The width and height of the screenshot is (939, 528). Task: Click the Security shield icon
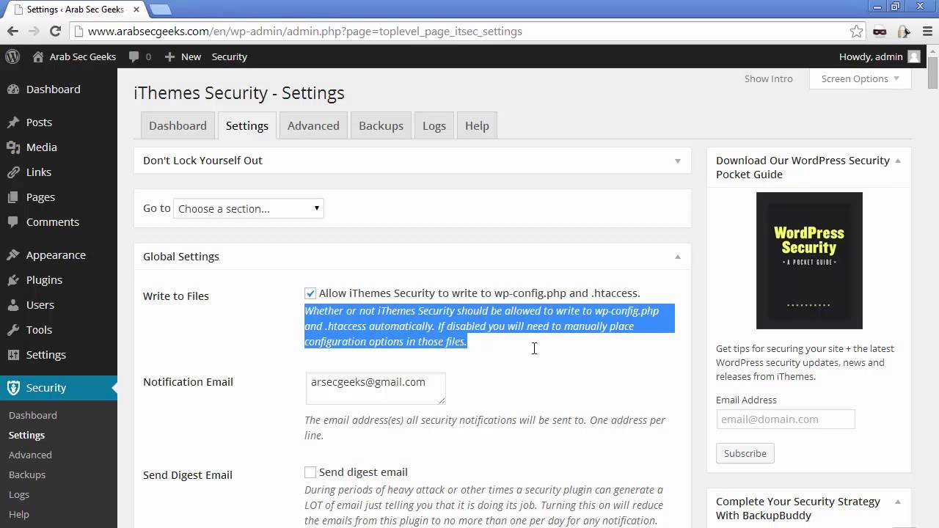tap(13, 387)
